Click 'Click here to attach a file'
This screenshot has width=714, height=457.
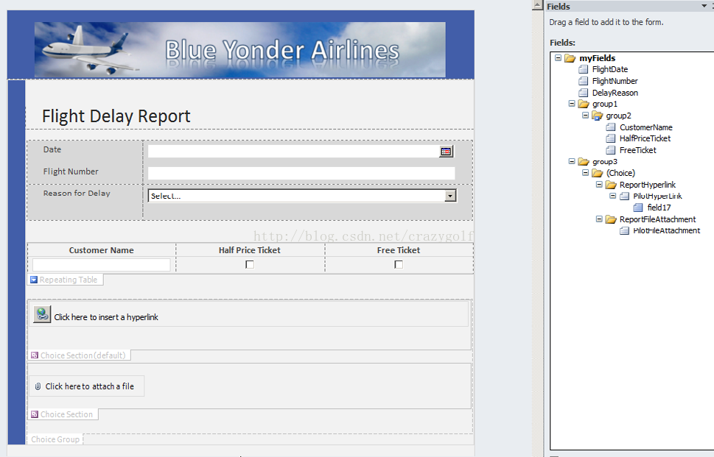click(90, 386)
